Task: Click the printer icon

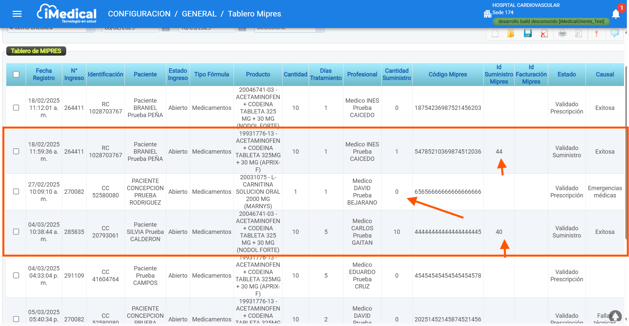Action: pyautogui.click(x=562, y=33)
